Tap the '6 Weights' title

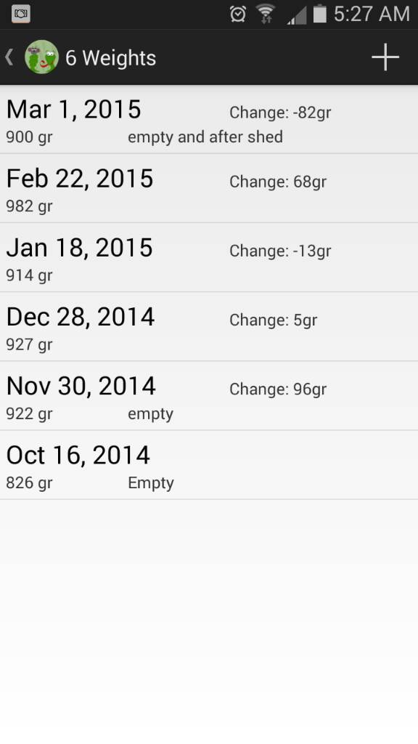(110, 58)
